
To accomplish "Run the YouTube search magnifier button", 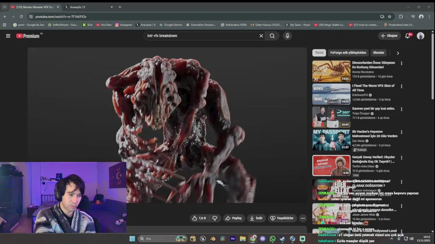I will pos(272,36).
